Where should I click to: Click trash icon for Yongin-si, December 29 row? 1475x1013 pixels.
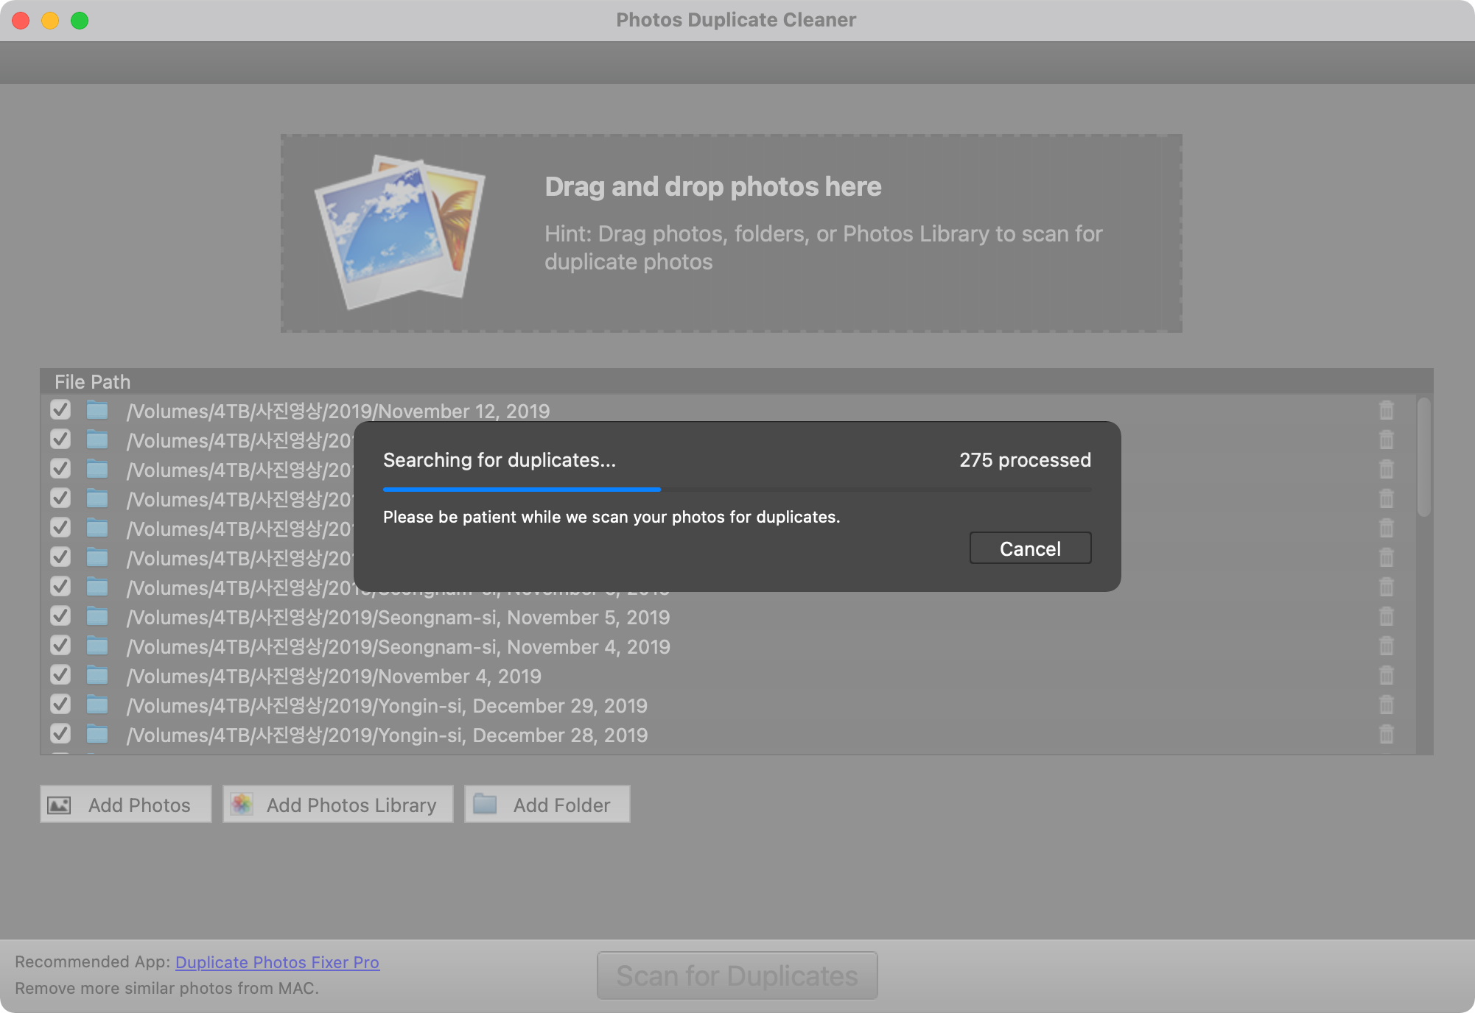(x=1386, y=705)
